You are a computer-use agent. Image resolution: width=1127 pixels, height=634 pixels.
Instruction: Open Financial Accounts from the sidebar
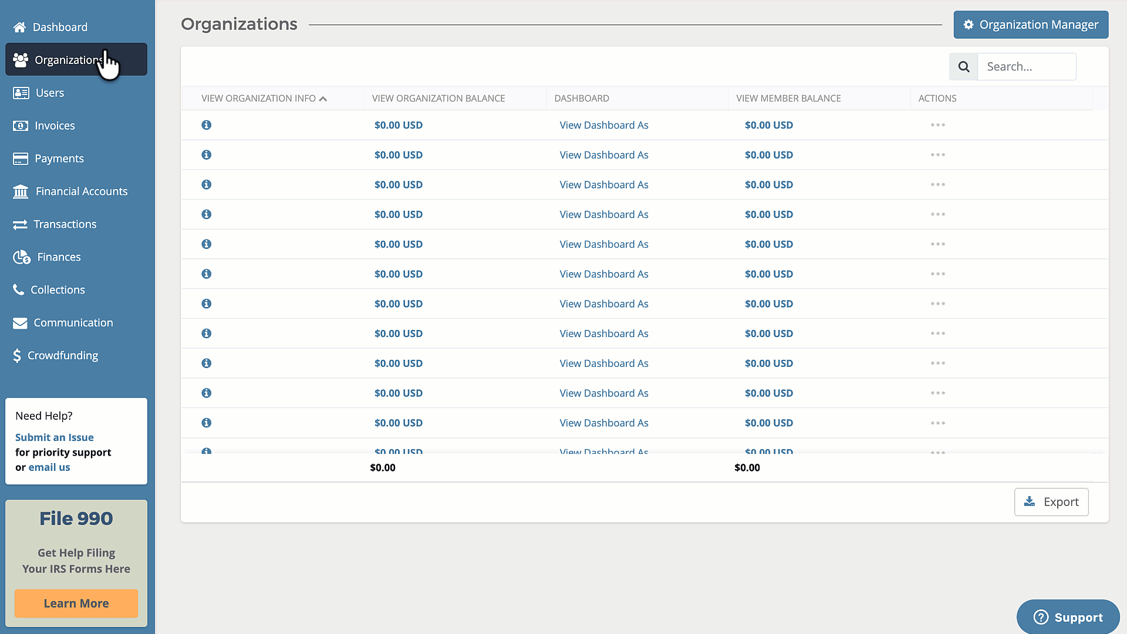pos(21,191)
